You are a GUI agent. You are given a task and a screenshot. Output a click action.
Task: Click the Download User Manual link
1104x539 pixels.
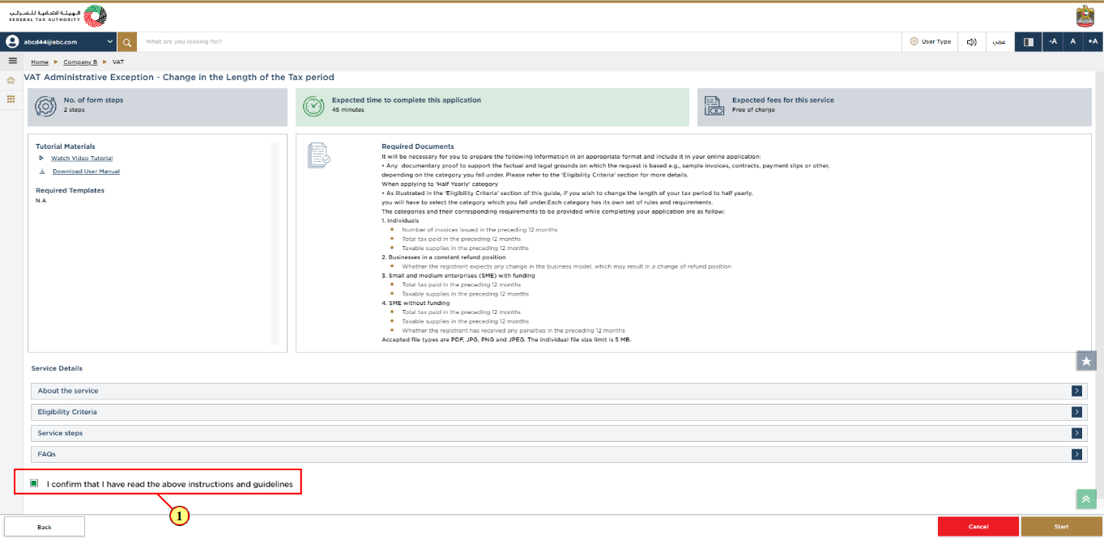click(x=86, y=172)
